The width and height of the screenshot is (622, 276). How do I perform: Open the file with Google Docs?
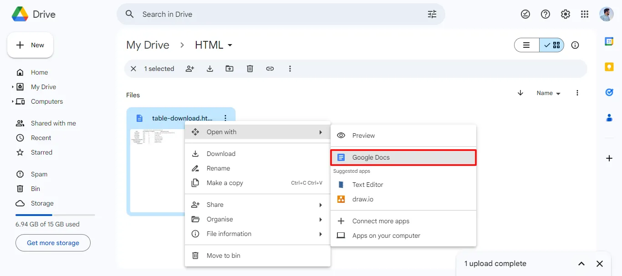coord(371,157)
